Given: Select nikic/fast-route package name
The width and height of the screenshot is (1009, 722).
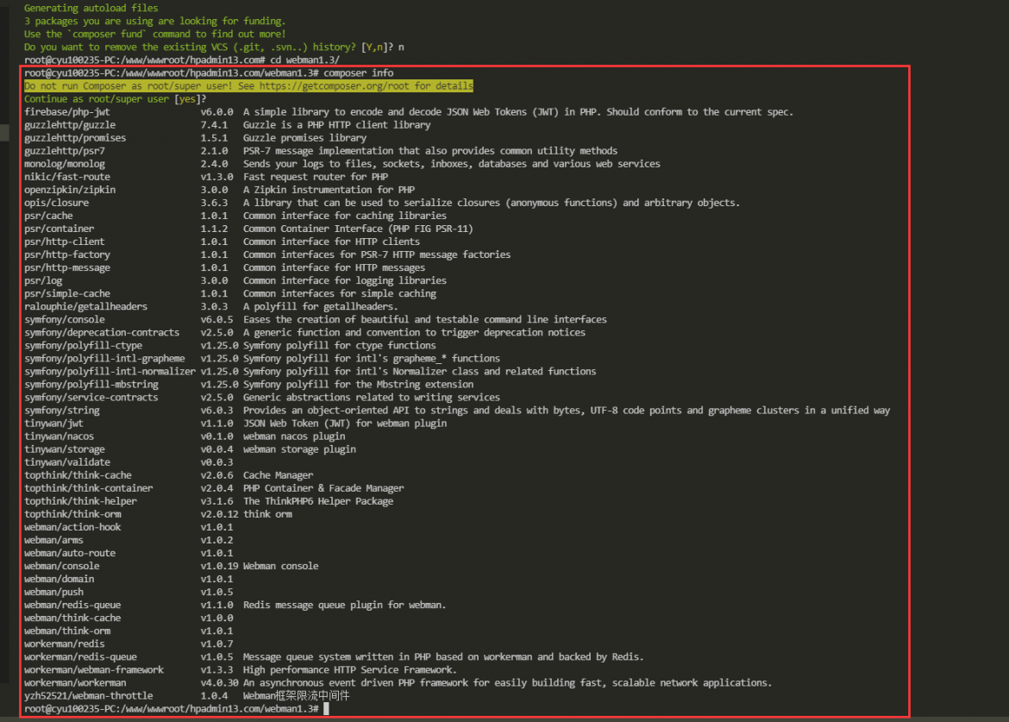Looking at the screenshot, I should [67, 177].
